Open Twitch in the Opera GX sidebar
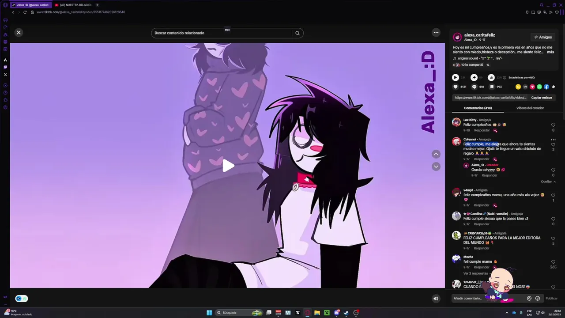Screen dimensions: 565x318 pyautogui.click(x=5, y=67)
